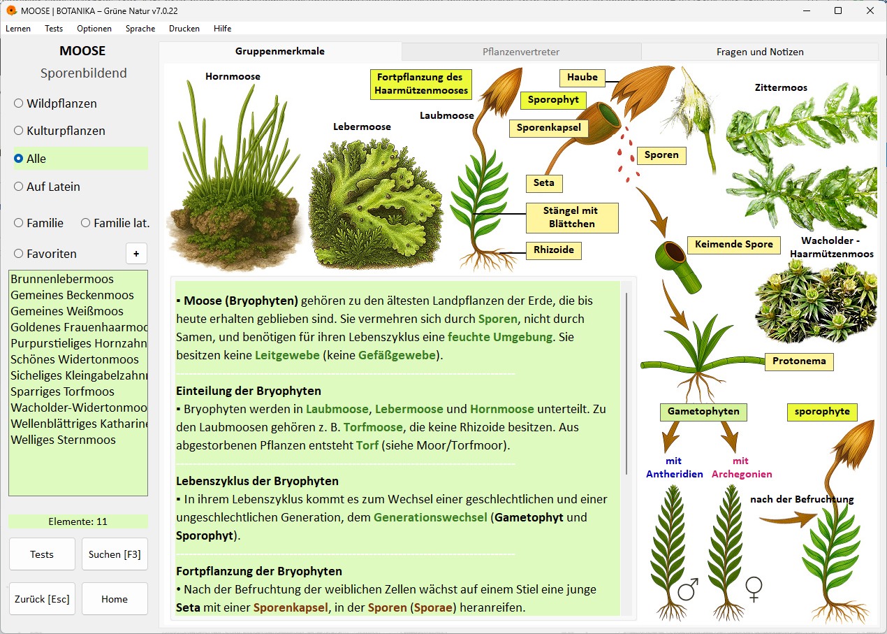Open the Tests menu in menu bar

pyautogui.click(x=54, y=29)
